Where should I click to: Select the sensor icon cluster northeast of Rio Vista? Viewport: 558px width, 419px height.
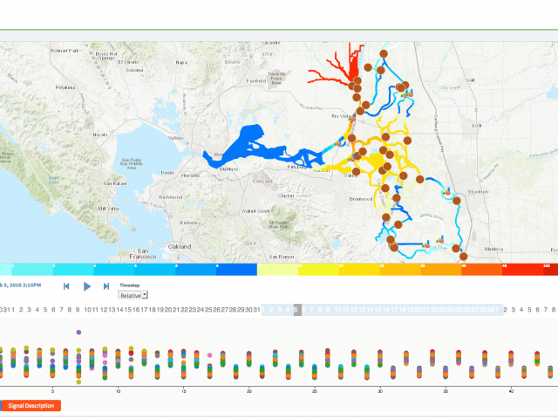pos(407,93)
